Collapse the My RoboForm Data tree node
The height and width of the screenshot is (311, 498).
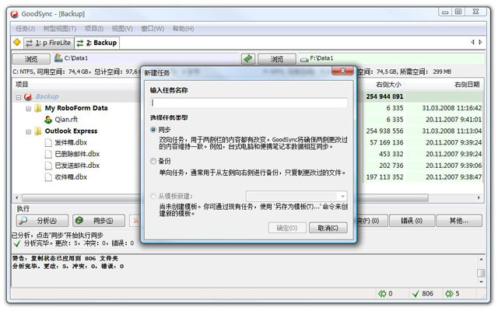click(x=28, y=108)
